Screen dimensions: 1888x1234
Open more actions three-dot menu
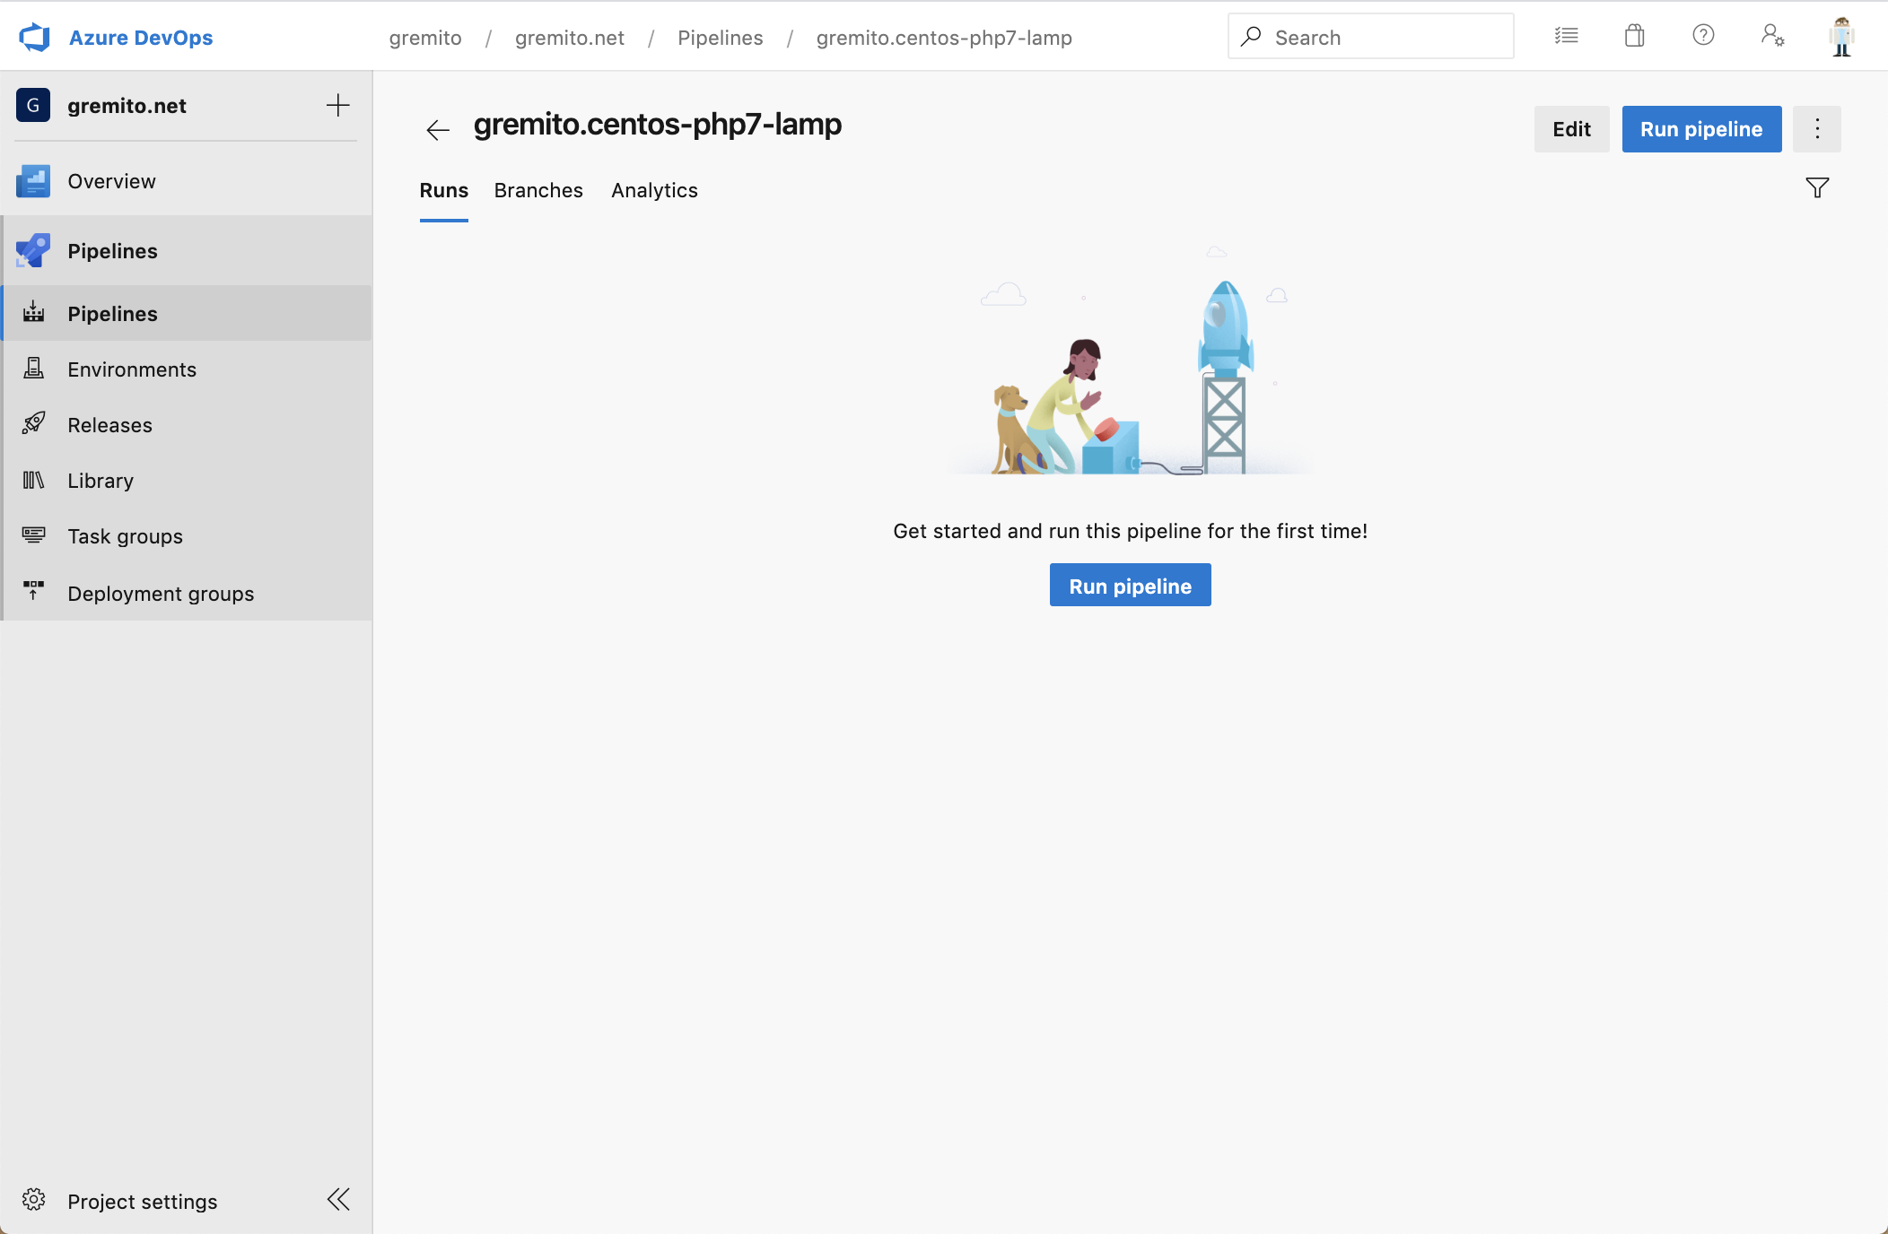1816,129
